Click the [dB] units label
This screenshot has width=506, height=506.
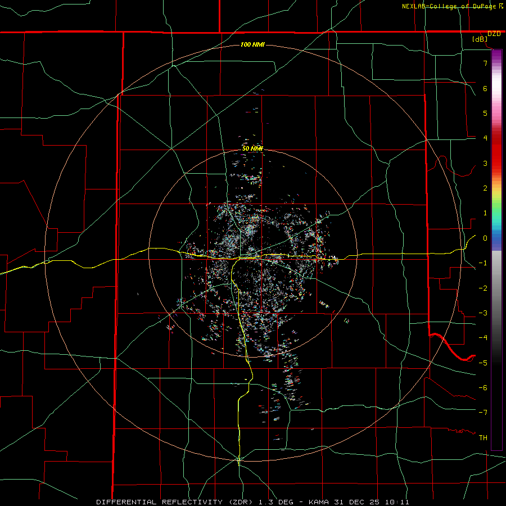pos(480,39)
